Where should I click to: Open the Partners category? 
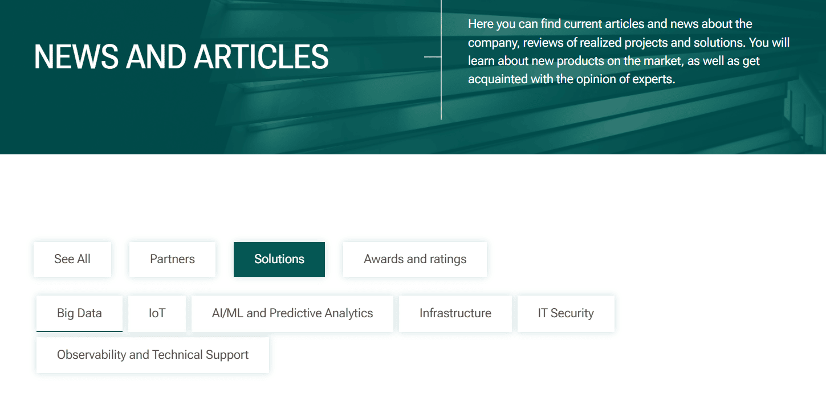point(172,259)
